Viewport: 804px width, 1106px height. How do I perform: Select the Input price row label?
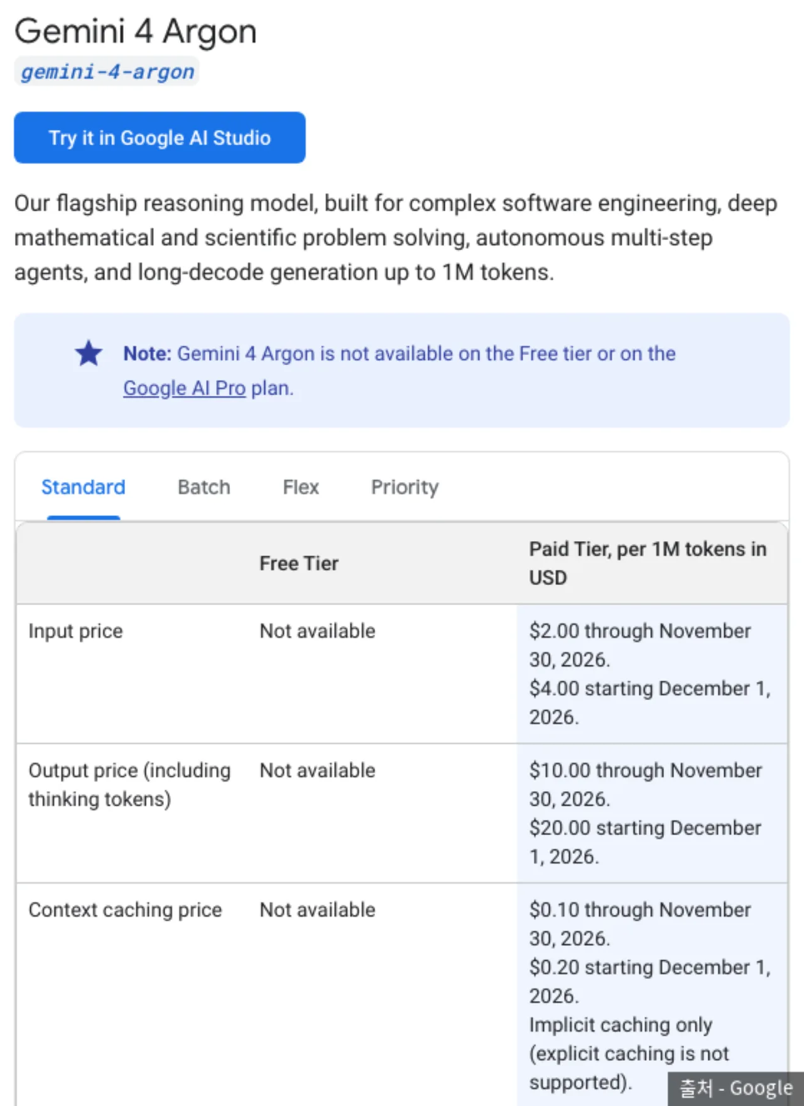[75, 631]
